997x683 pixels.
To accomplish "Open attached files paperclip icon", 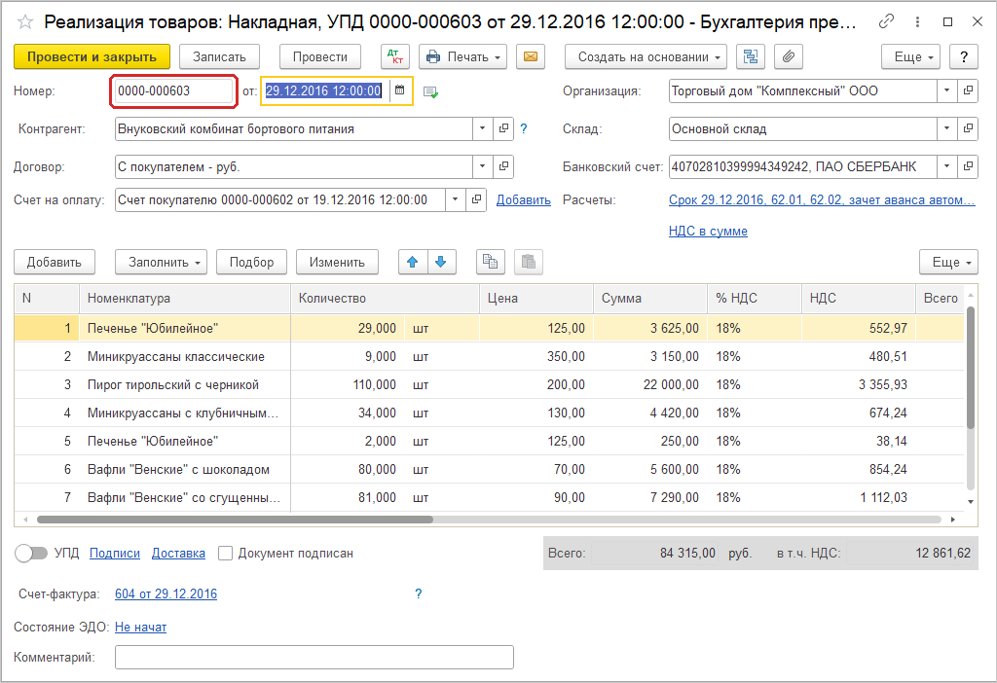I will (x=789, y=56).
